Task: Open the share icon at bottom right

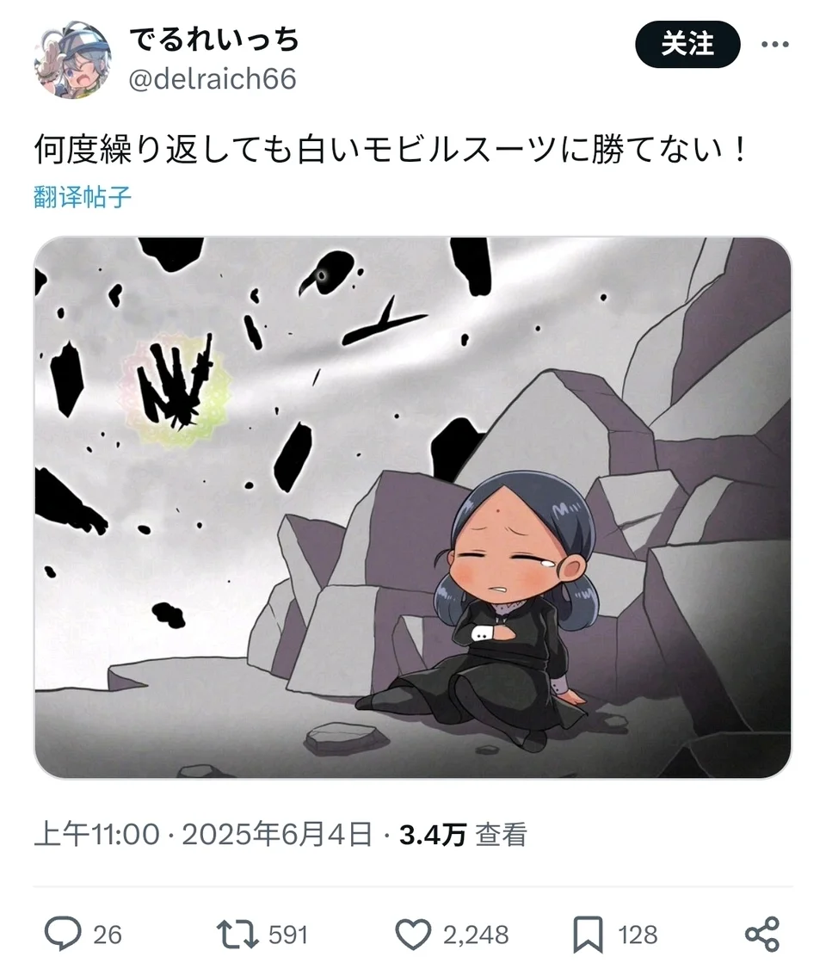Action: (x=761, y=935)
